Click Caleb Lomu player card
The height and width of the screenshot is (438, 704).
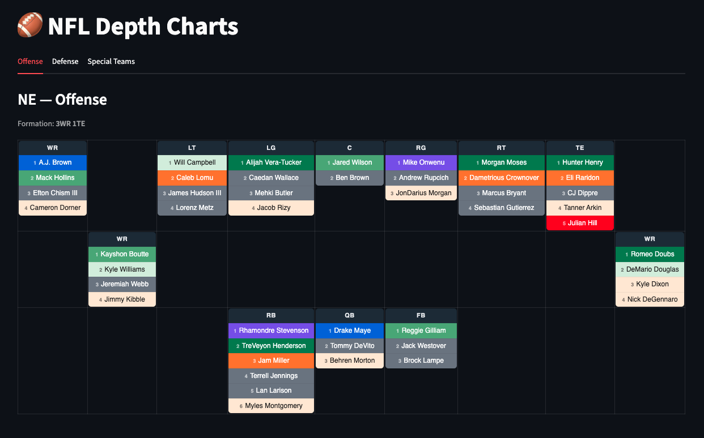[x=192, y=178]
